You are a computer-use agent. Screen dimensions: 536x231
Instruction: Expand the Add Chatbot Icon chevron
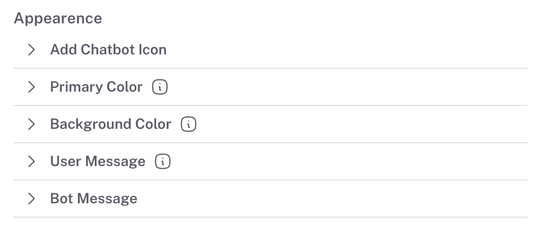coord(32,50)
